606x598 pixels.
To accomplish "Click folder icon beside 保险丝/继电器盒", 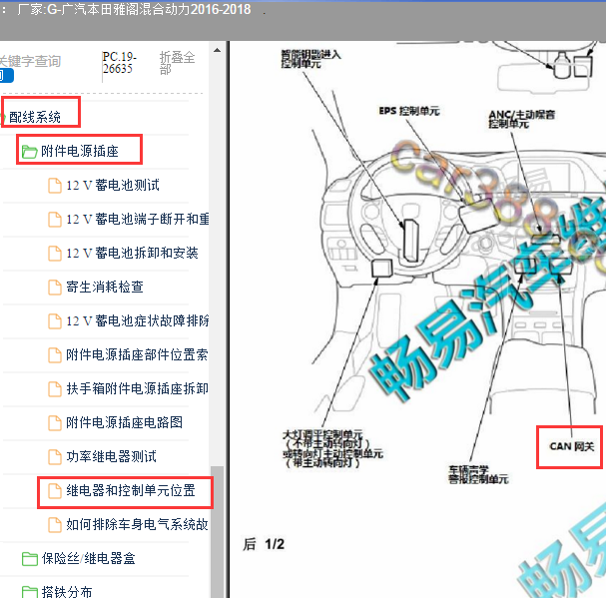I will (29, 559).
